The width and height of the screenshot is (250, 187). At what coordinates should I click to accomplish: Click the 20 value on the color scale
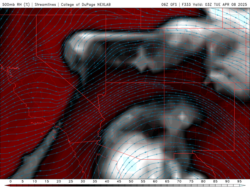point(59,181)
